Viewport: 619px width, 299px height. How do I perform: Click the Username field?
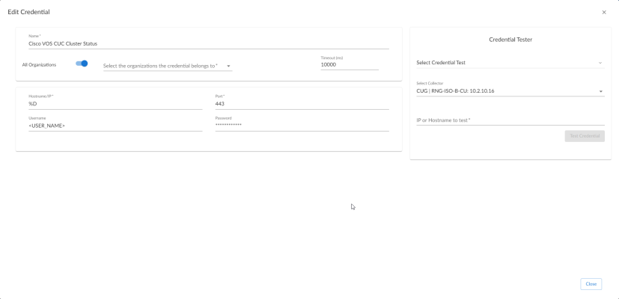point(115,126)
